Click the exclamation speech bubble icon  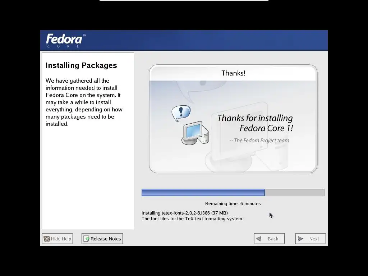click(181, 113)
